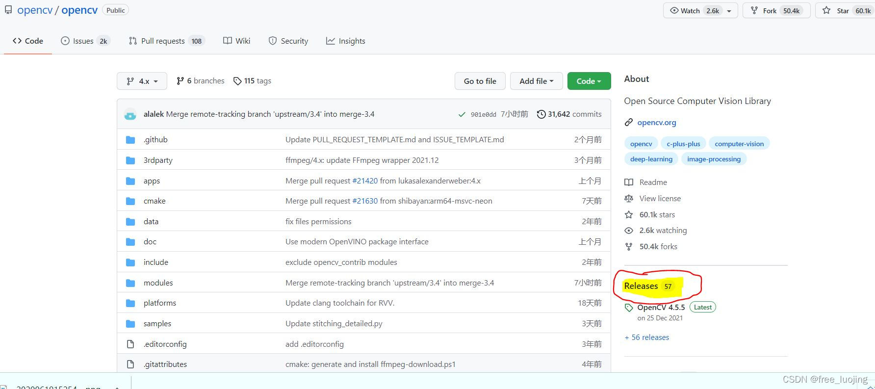Open the opencv.org website link

pos(657,123)
